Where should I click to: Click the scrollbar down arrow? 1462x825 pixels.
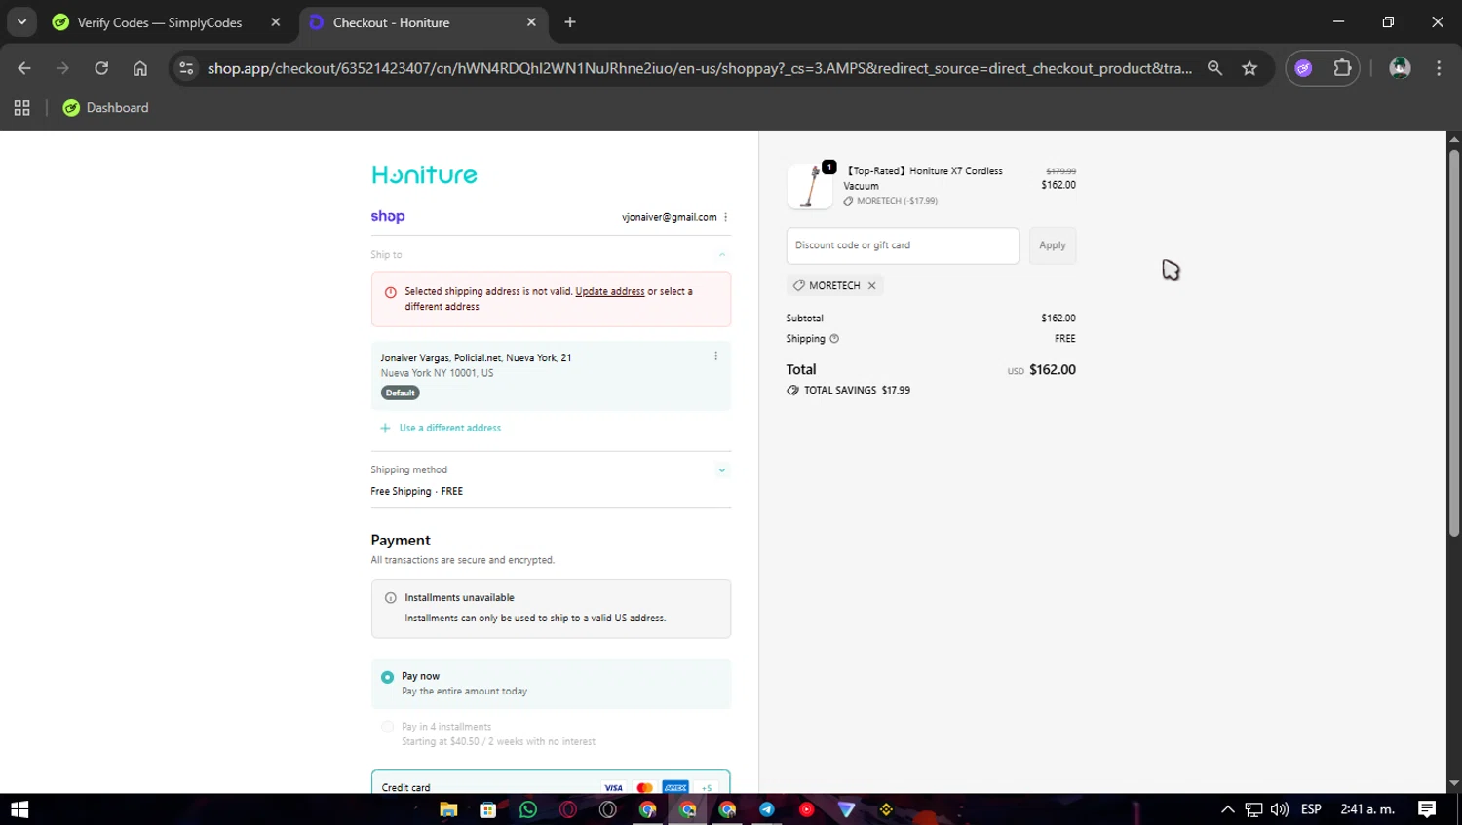coord(1454,783)
